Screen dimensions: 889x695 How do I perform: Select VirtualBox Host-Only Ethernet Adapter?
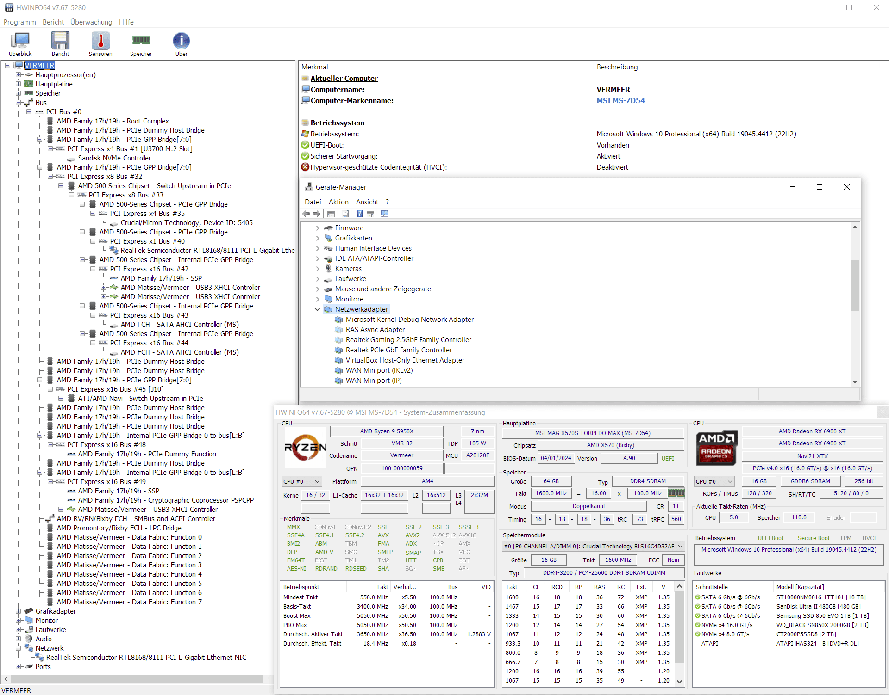click(405, 360)
